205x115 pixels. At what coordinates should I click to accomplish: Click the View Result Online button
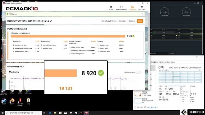tap(109, 21)
